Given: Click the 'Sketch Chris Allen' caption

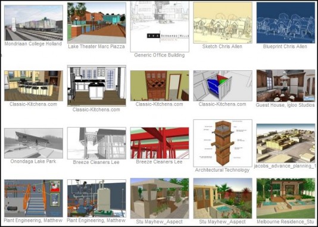Looking at the screenshot, I should [x=222, y=46].
